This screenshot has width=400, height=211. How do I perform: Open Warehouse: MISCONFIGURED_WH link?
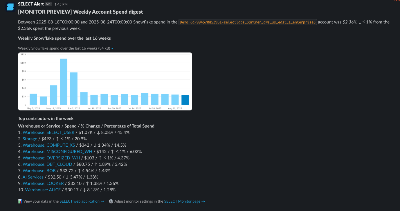(57, 152)
